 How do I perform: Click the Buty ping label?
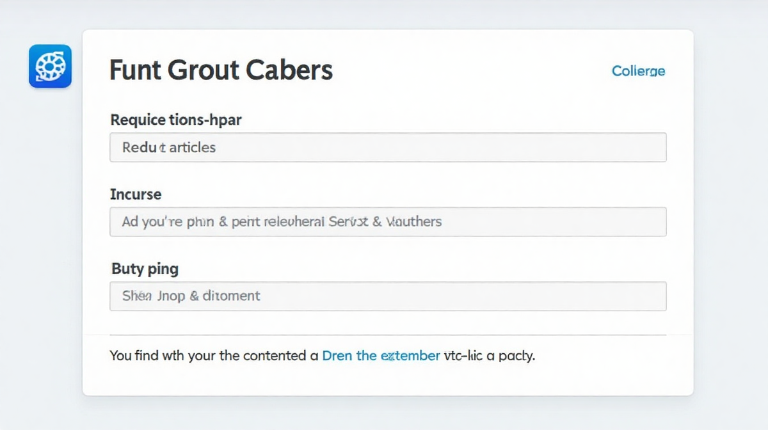click(x=145, y=269)
